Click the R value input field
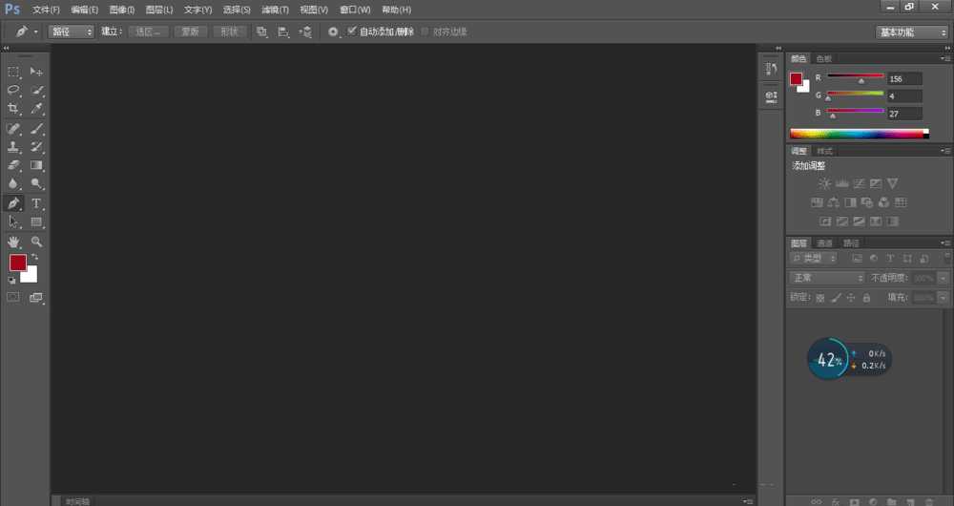The image size is (954, 506). pyautogui.click(x=904, y=78)
